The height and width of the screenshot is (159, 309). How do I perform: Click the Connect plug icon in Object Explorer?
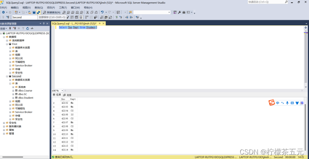point(10,28)
